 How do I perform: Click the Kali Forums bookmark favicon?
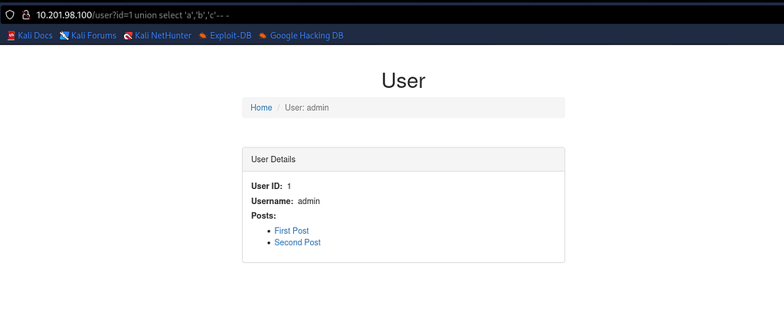[x=64, y=35]
